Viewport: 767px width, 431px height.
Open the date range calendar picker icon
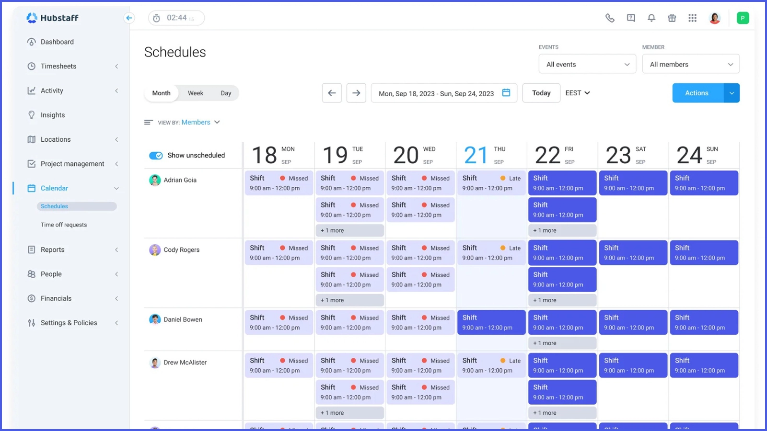(506, 92)
